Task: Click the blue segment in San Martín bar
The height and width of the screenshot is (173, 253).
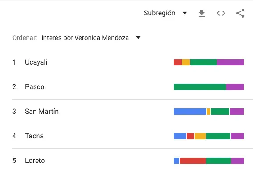Action: click(x=190, y=112)
